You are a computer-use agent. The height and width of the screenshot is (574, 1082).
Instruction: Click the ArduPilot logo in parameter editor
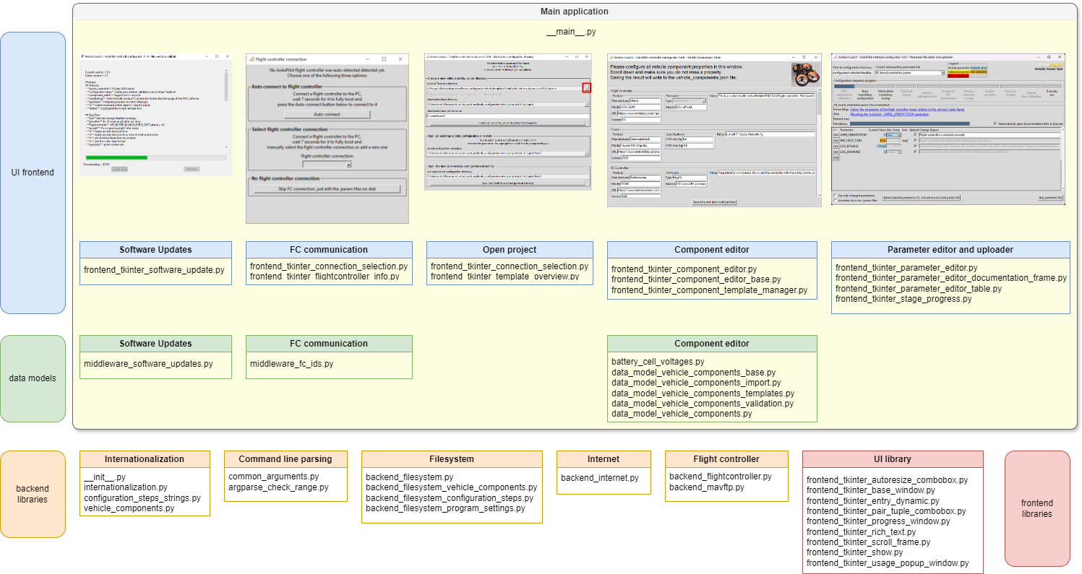pyautogui.click(x=1049, y=66)
